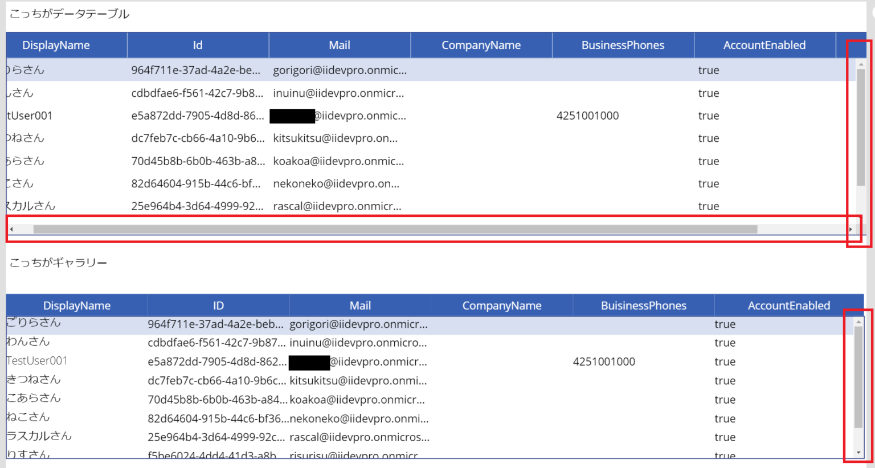The width and height of the screenshot is (875, 468).
Task: Click gallery mail koakoa@iidevpro.onmicr...
Action: (x=357, y=400)
